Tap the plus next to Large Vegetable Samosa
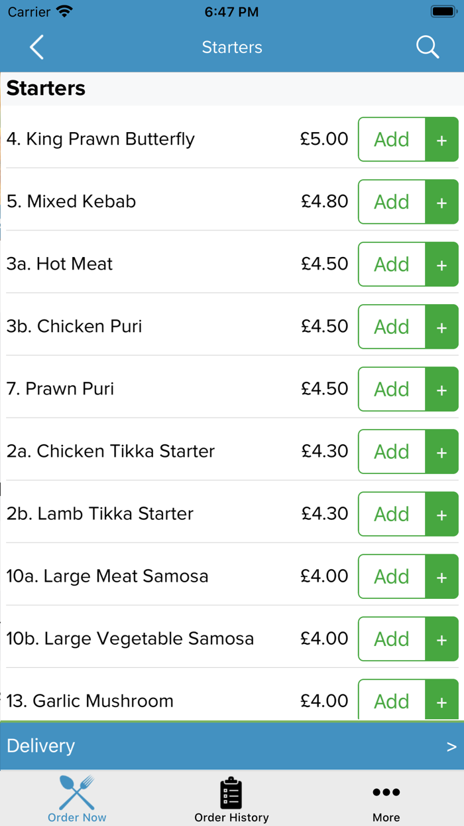Screen dimensions: 464x826 (442, 639)
